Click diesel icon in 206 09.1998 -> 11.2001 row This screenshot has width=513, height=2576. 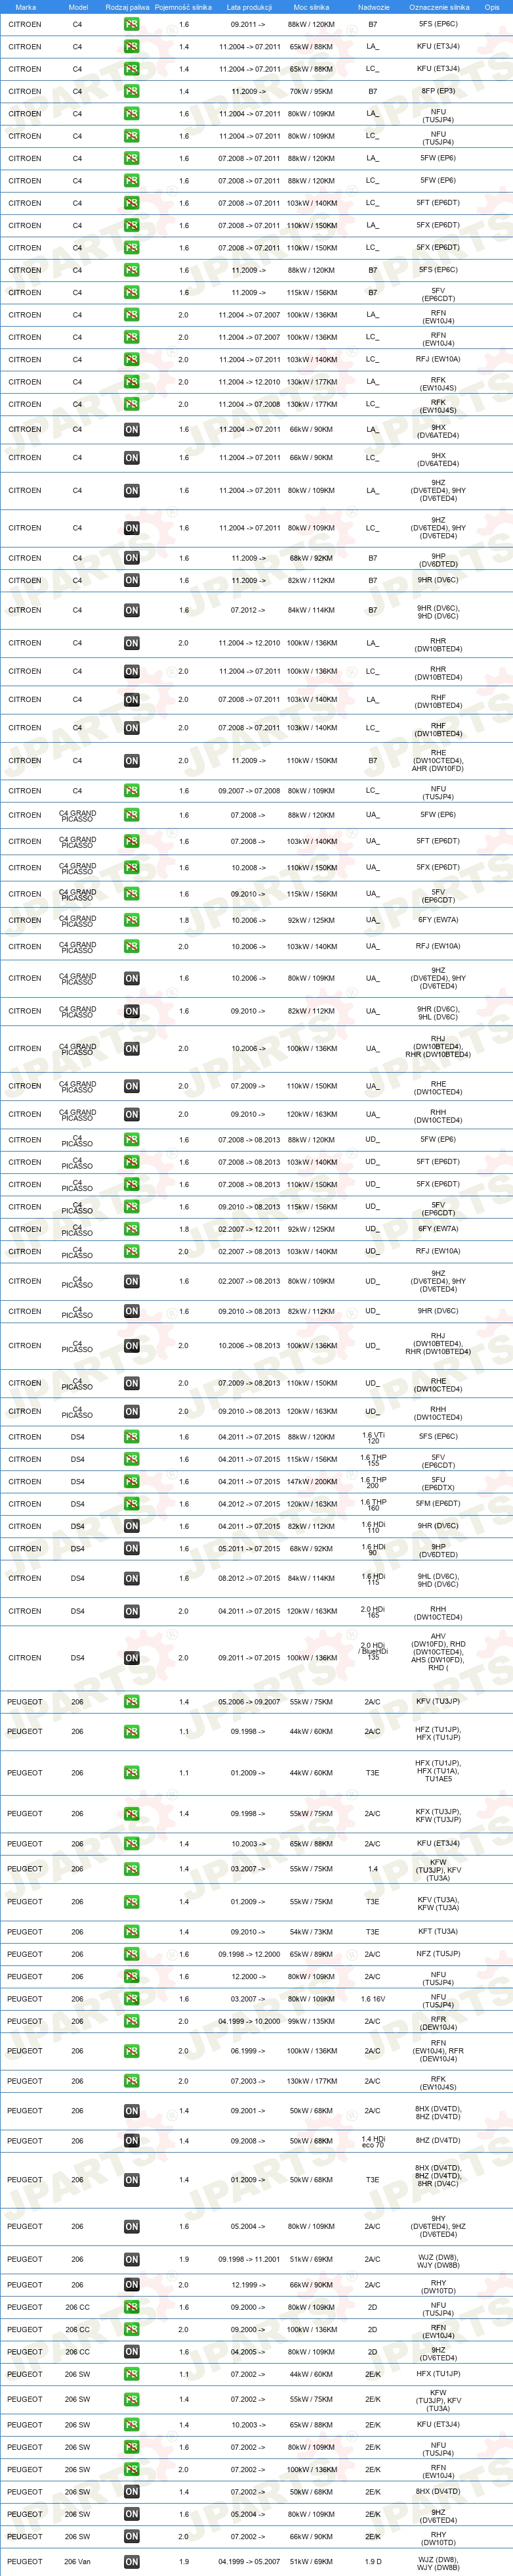click(132, 2259)
